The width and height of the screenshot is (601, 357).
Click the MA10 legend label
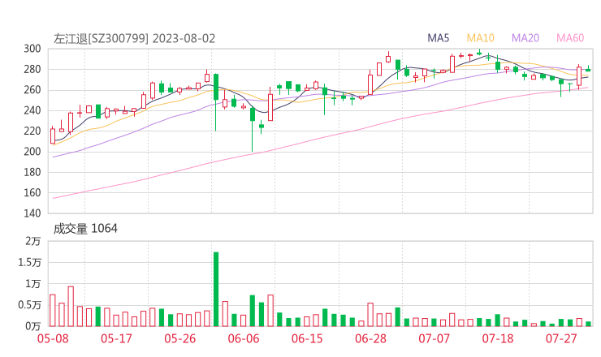[x=480, y=38]
